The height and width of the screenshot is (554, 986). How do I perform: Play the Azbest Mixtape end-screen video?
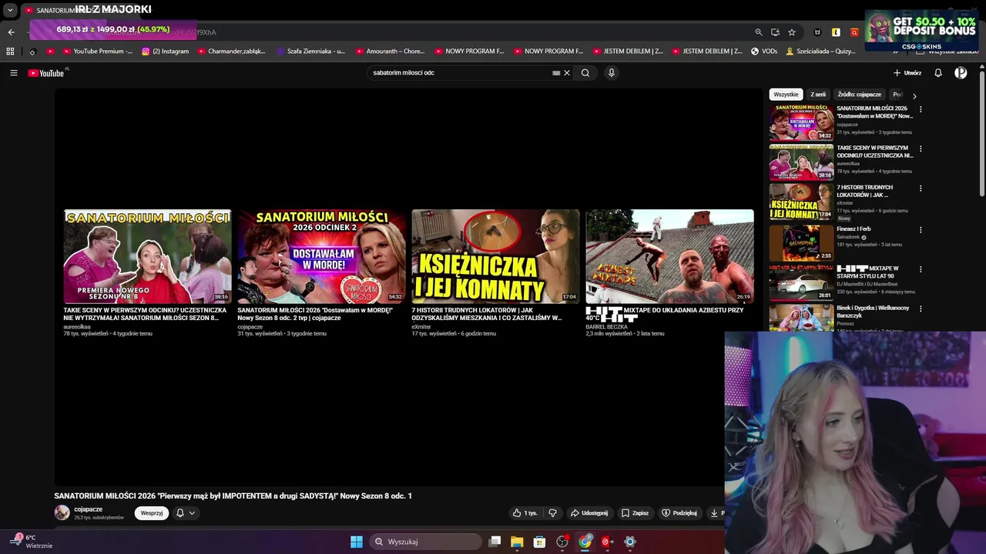(669, 256)
